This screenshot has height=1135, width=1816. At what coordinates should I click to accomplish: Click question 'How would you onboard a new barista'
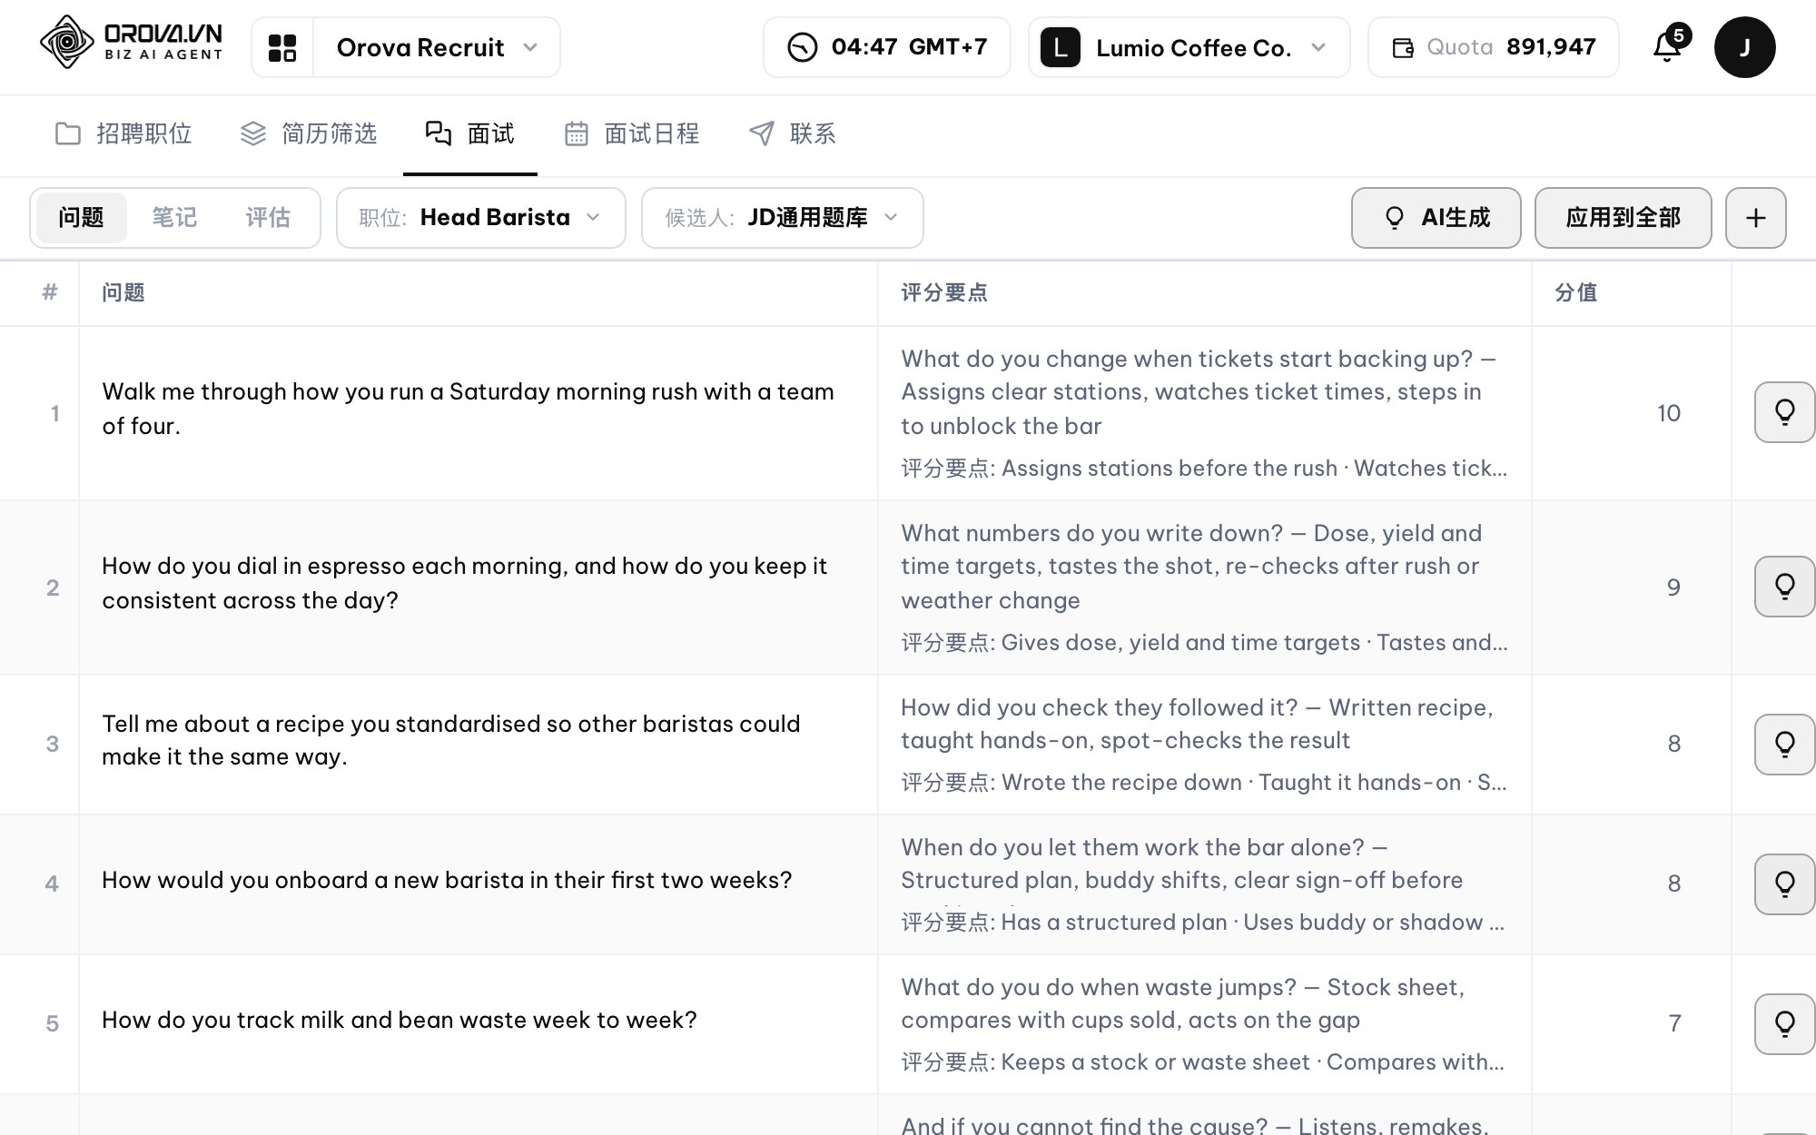tap(447, 880)
